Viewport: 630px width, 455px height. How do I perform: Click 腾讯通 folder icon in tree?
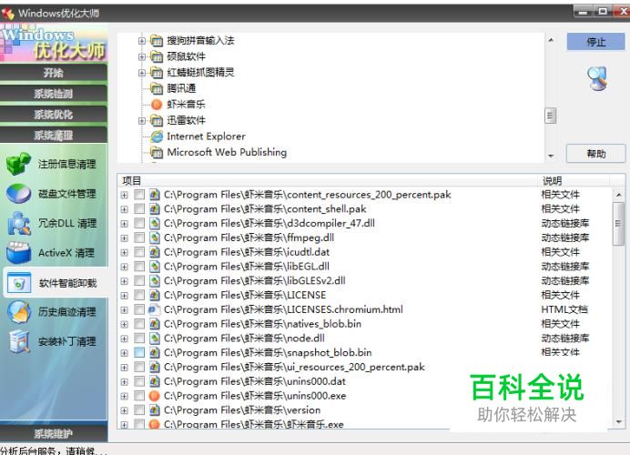click(x=157, y=88)
